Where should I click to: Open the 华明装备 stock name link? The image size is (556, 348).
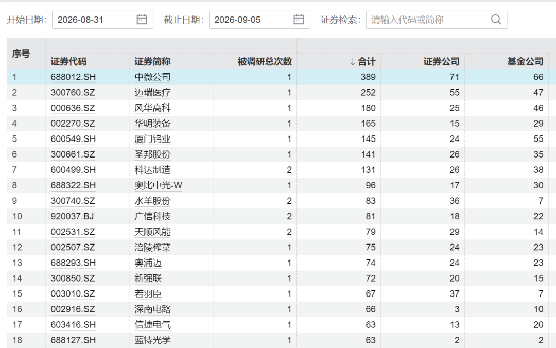pos(152,124)
